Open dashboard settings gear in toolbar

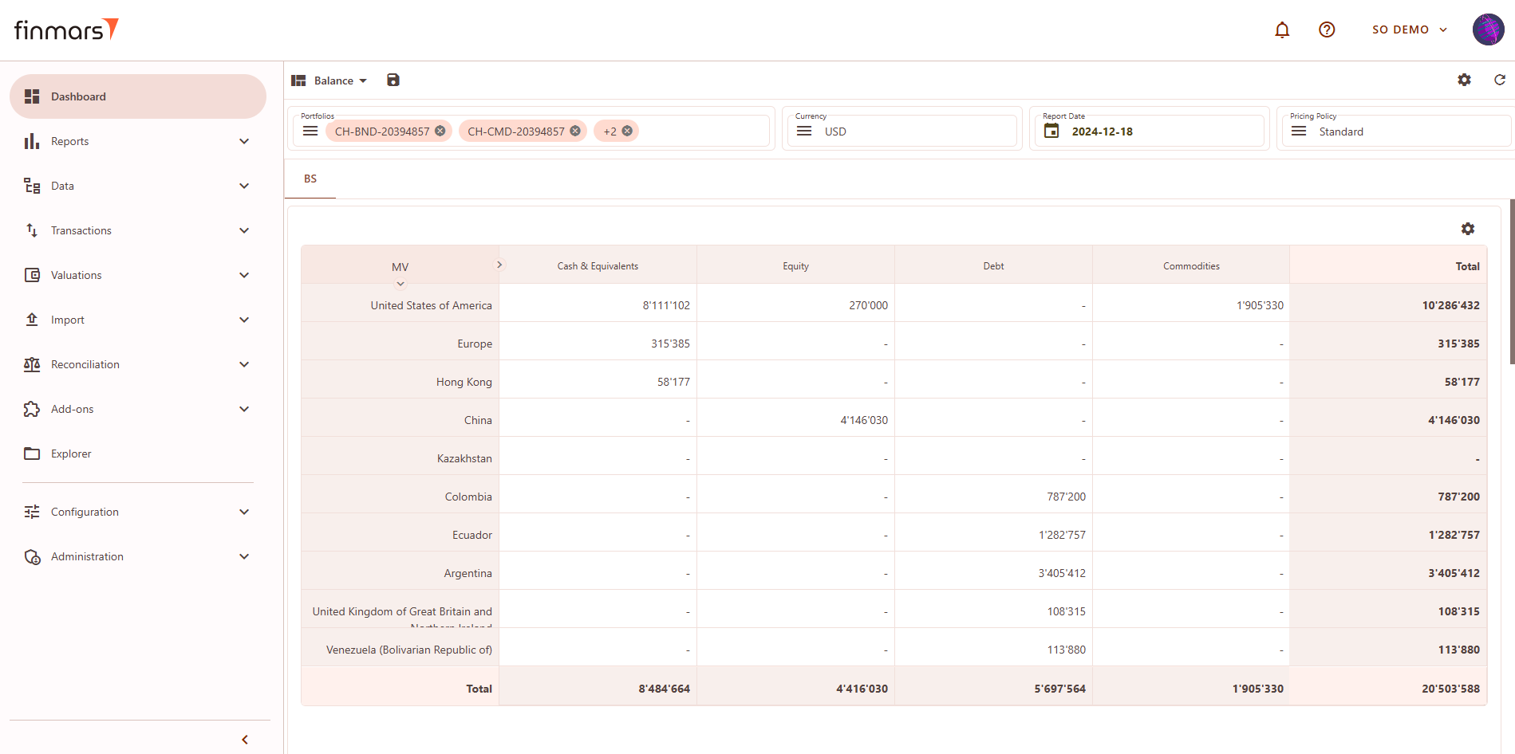(1464, 80)
